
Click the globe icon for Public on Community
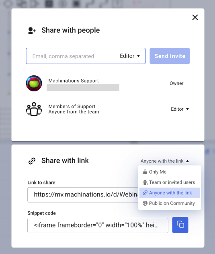pyautogui.click(x=145, y=203)
